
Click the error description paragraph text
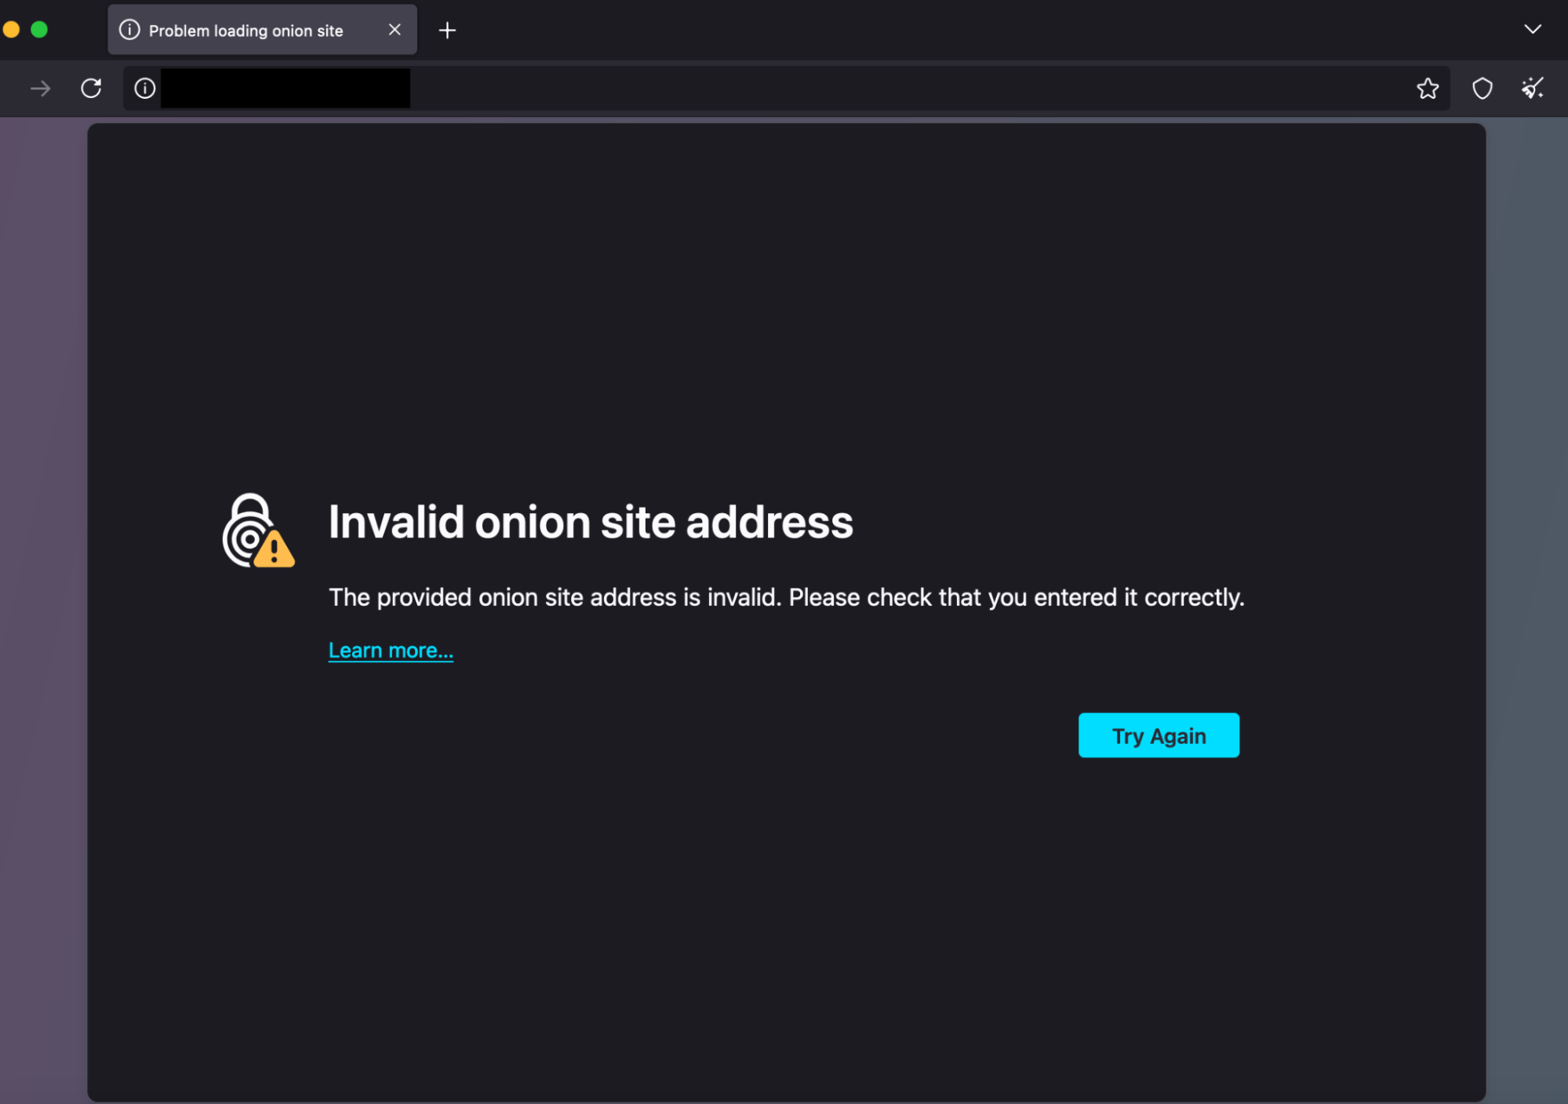click(785, 597)
